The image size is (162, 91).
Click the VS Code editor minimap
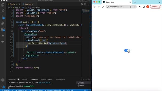pos(86,12)
